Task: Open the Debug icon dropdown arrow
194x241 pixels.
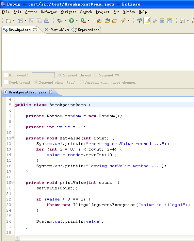Action: [x=65, y=21]
